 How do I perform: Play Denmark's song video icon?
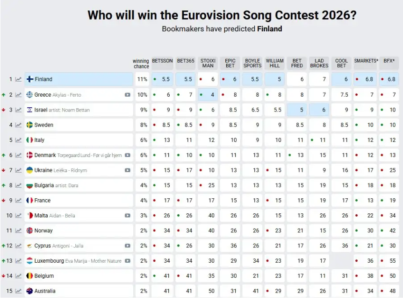click(128, 155)
